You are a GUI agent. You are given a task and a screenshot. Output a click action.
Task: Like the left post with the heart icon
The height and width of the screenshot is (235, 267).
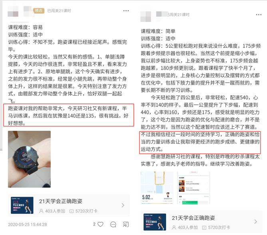point(100,225)
